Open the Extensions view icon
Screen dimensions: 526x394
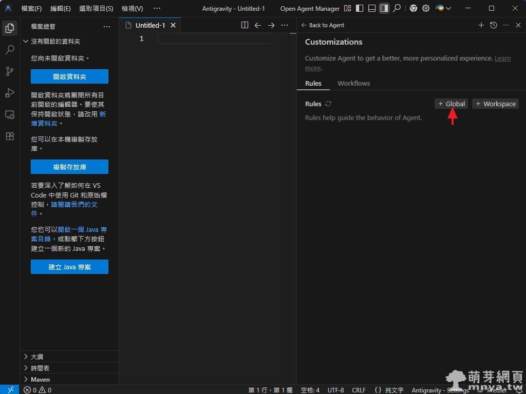point(10,136)
